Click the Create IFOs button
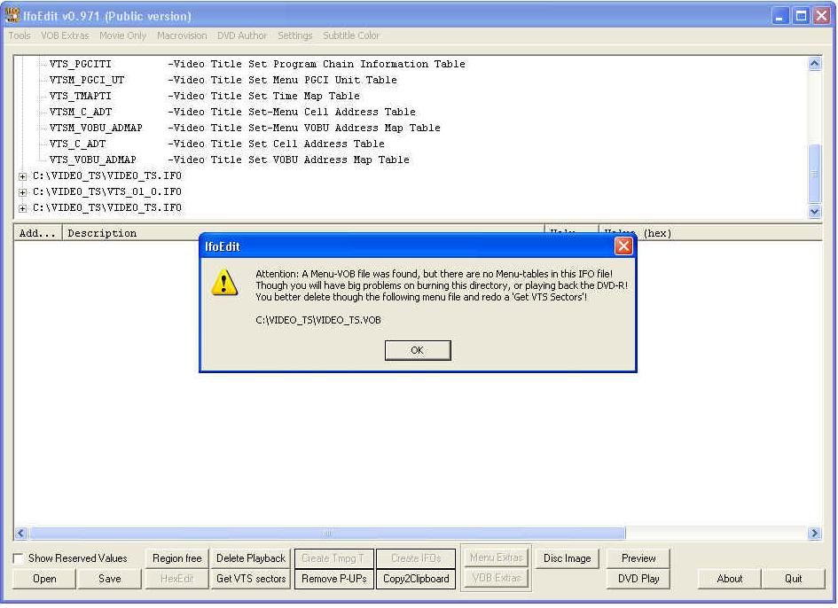Image resolution: width=838 pixels, height=608 pixels. [416, 558]
